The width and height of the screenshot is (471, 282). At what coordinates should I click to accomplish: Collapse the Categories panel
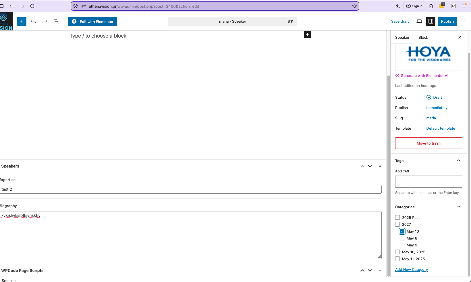point(459,207)
